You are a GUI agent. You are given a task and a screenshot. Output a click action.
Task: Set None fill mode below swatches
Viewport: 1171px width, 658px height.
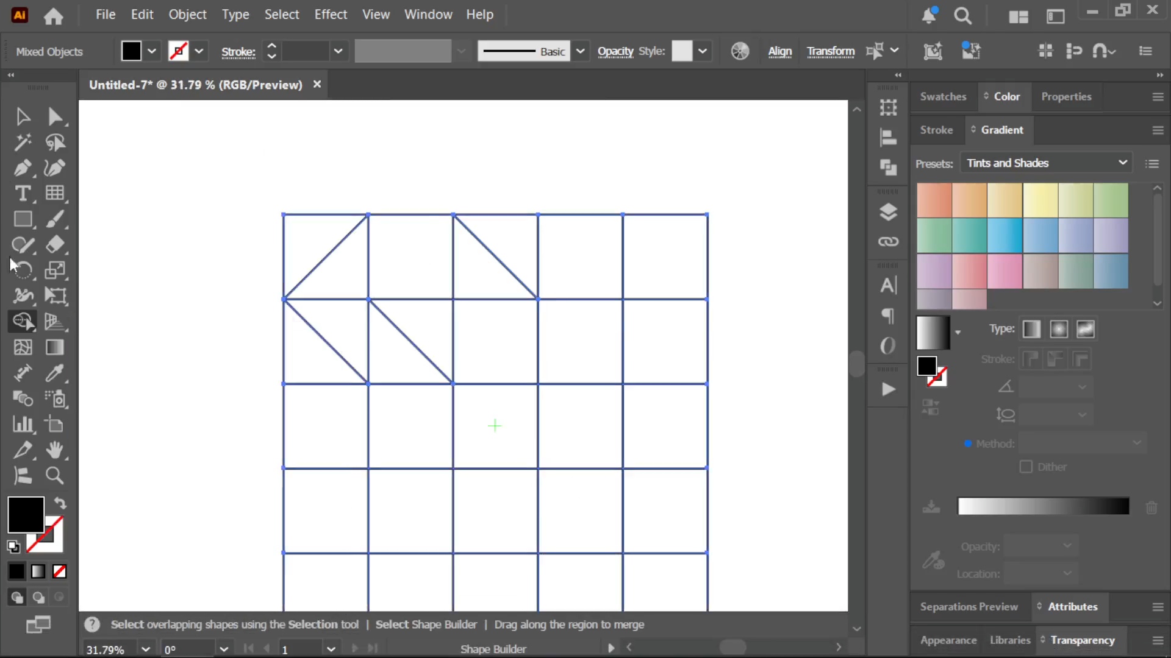[x=59, y=571]
